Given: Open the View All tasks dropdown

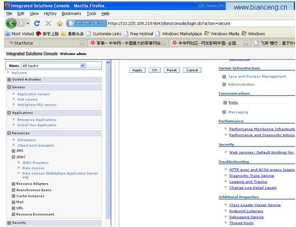Looking at the screenshot, I should 54,66.
